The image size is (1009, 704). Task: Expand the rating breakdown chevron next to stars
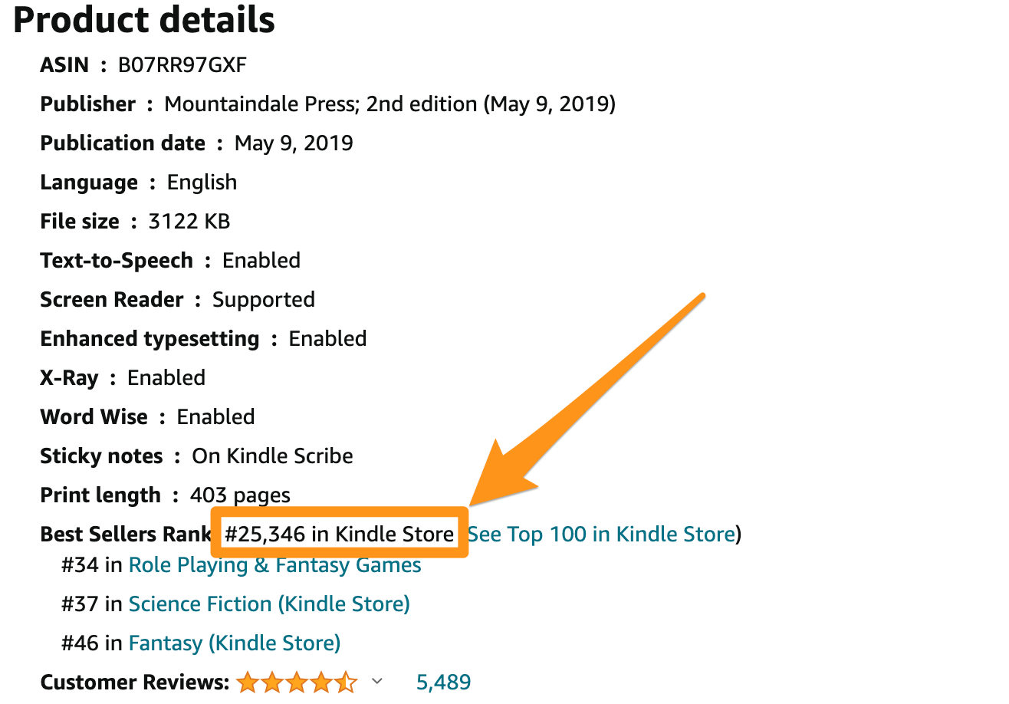pos(376,681)
